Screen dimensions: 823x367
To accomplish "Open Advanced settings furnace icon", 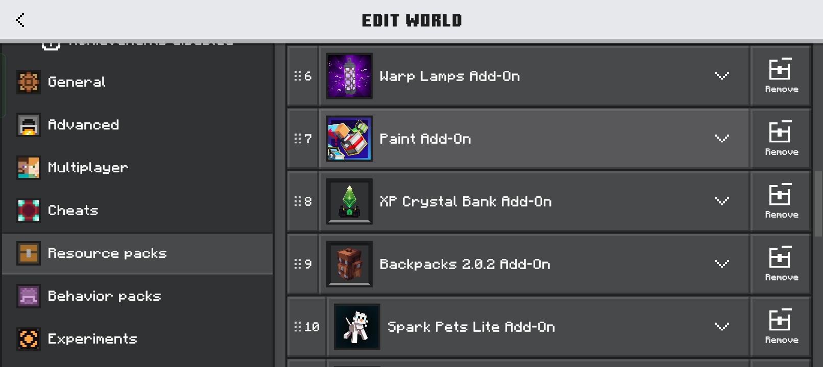I will [x=29, y=125].
